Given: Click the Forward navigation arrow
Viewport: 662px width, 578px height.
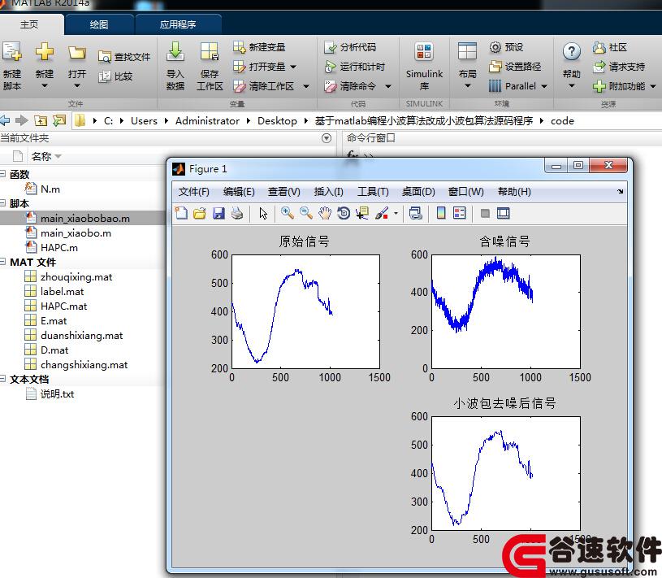Looking at the screenshot, I should click(x=22, y=121).
